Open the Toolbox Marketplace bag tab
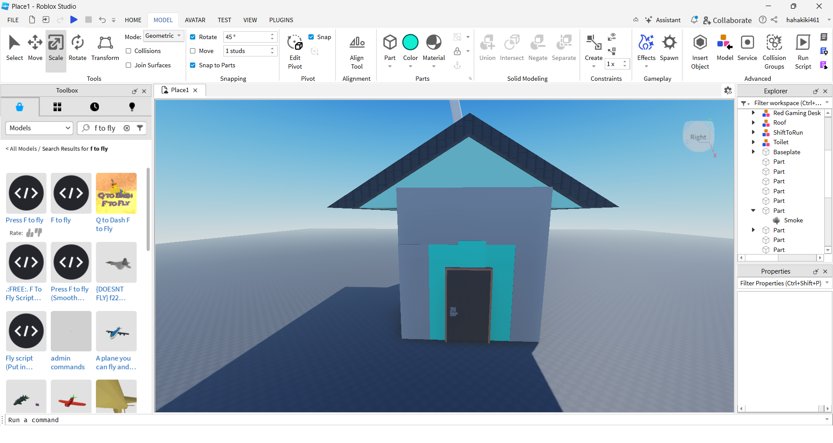Viewport: 833px width, 443px height. [x=20, y=107]
